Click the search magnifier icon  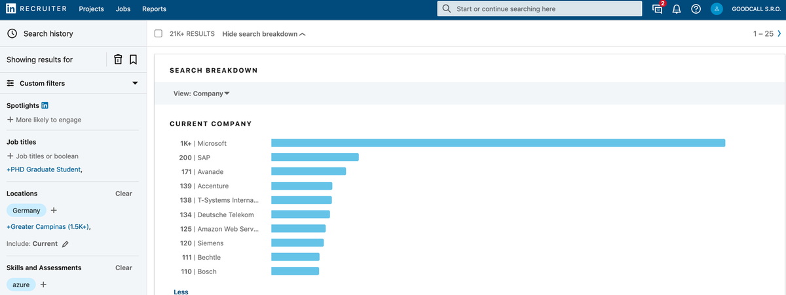click(x=447, y=9)
